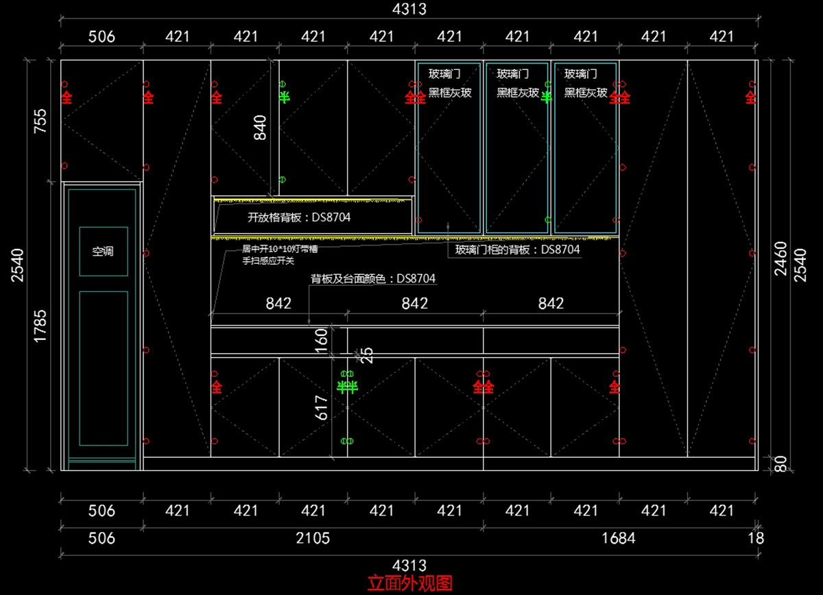
Task: Click the red 全 marker at far right upper cabinet
Action: point(751,97)
